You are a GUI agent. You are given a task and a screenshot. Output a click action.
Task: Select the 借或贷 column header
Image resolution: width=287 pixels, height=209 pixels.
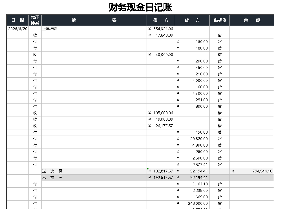(219, 20)
